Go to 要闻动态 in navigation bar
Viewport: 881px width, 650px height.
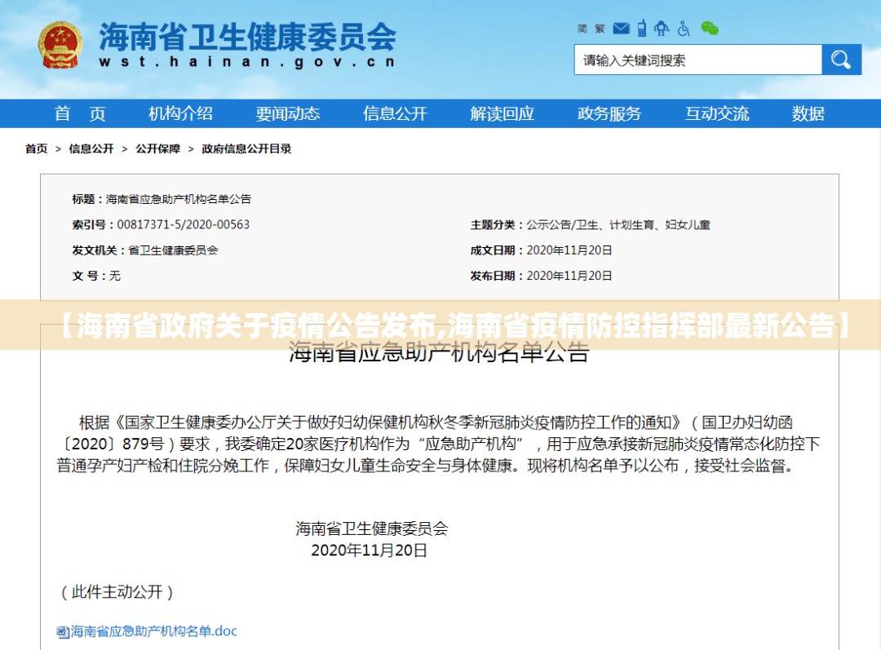(288, 114)
